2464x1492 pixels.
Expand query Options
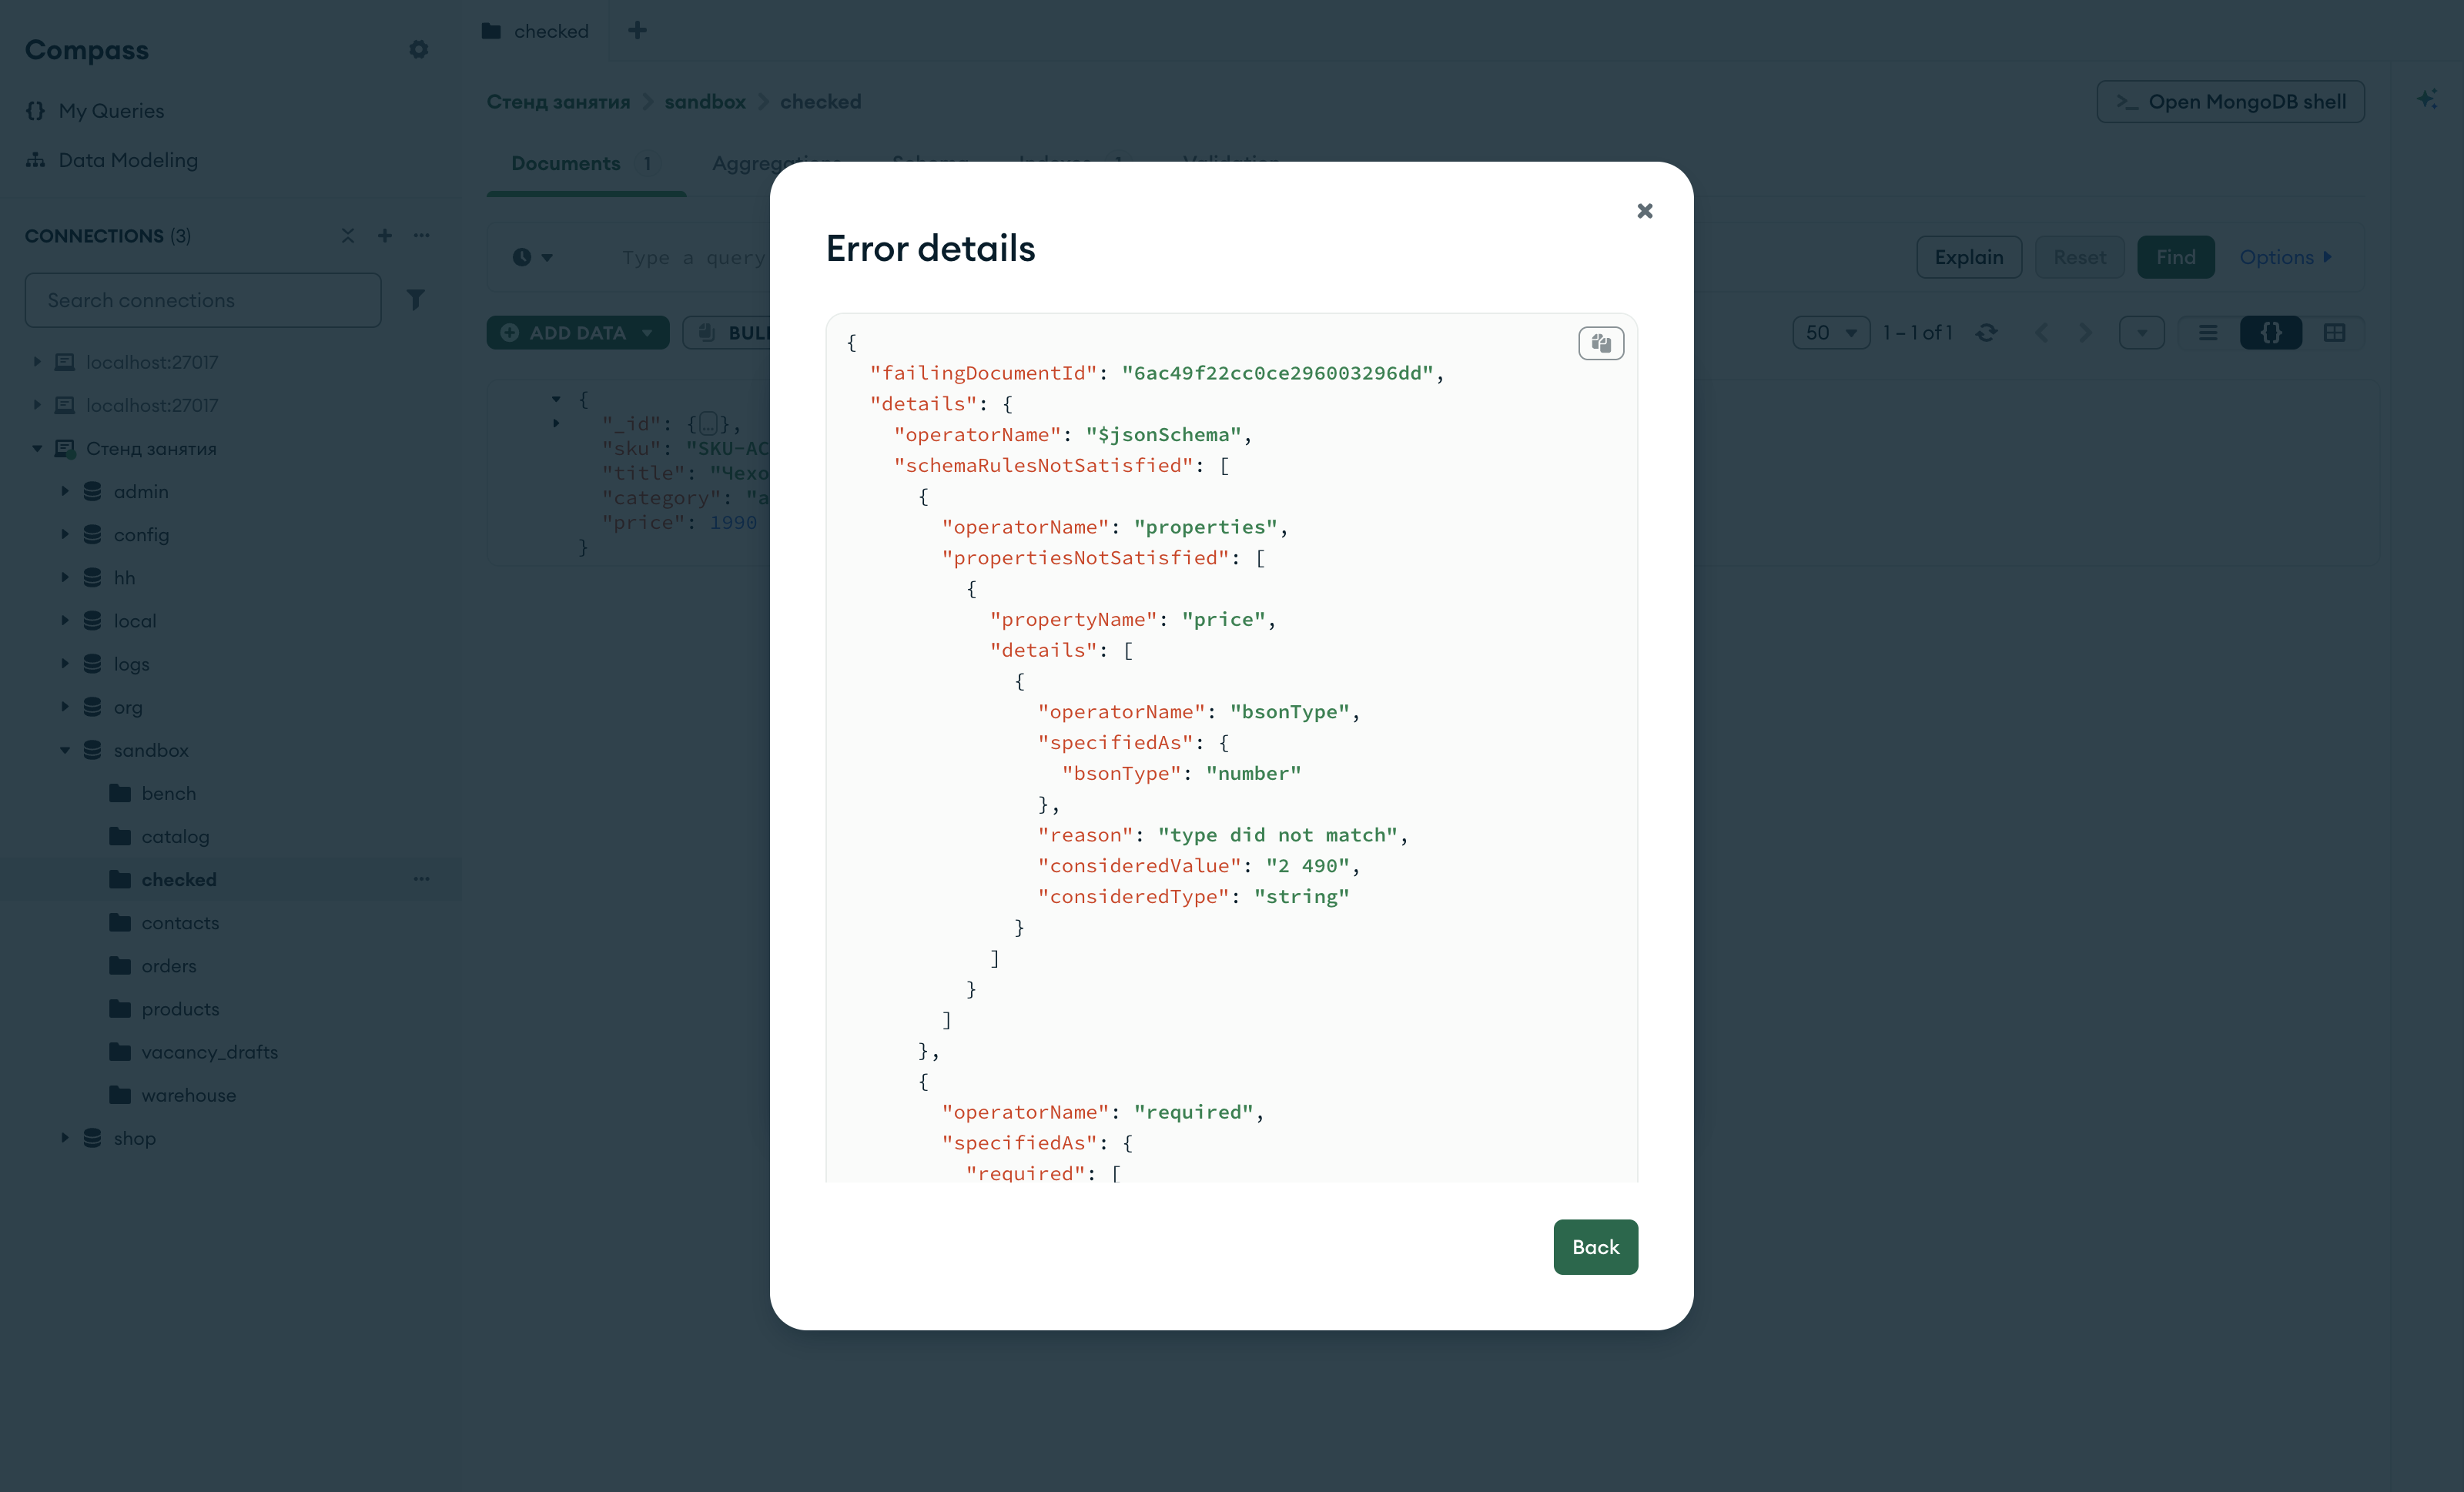pos(2285,257)
